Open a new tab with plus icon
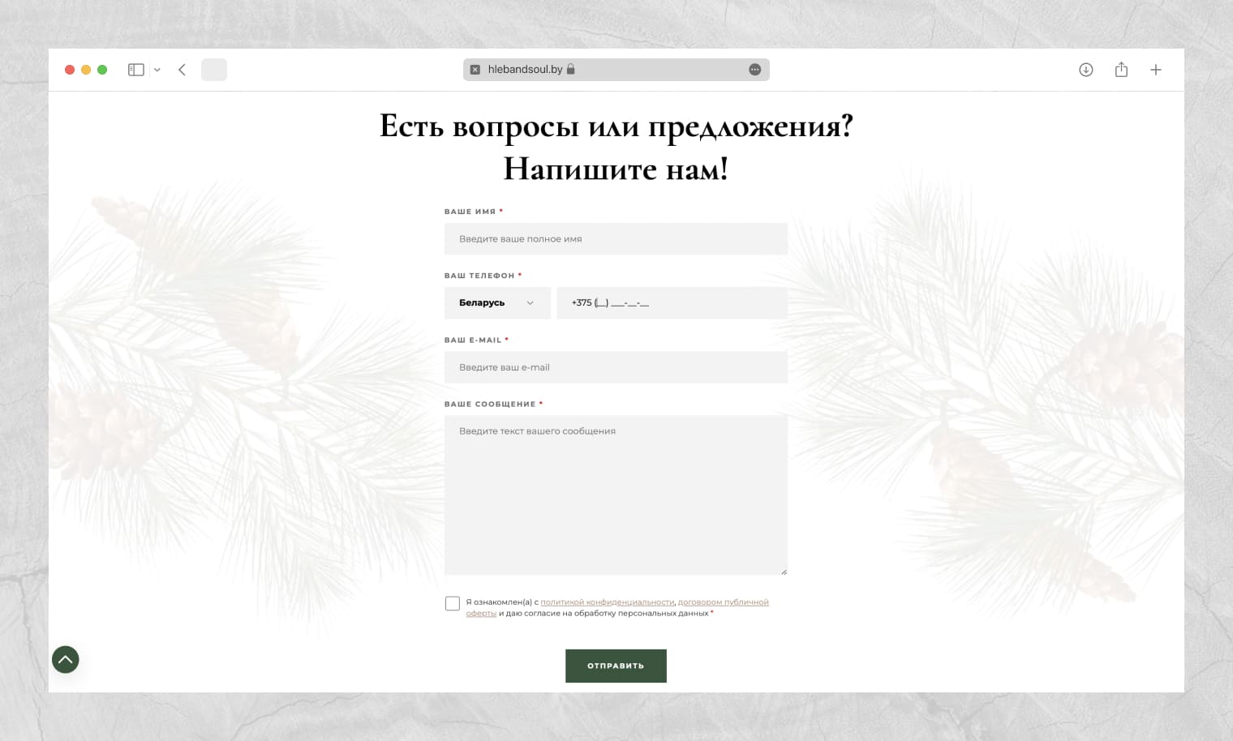 pos(1156,70)
